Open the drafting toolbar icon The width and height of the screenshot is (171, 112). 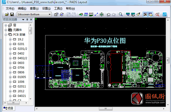click(81, 15)
